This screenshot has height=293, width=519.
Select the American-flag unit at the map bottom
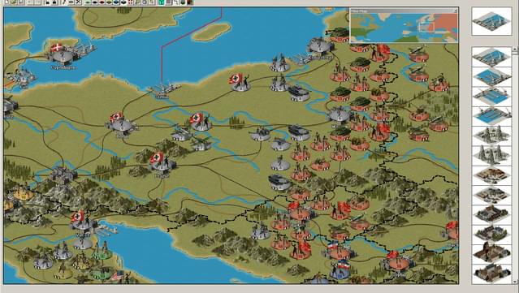[120, 277]
